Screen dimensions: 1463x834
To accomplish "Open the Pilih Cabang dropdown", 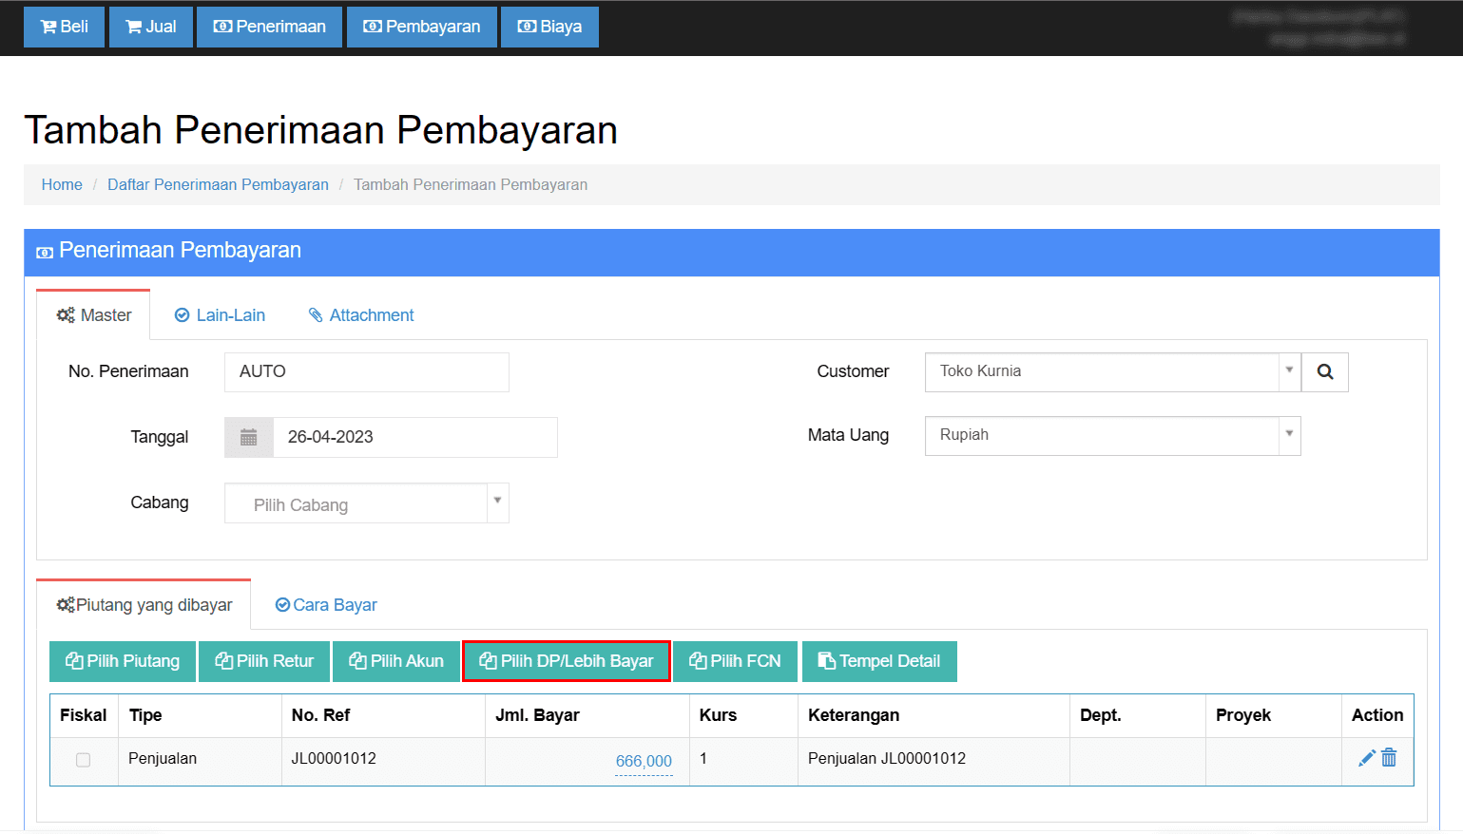I will (366, 503).
